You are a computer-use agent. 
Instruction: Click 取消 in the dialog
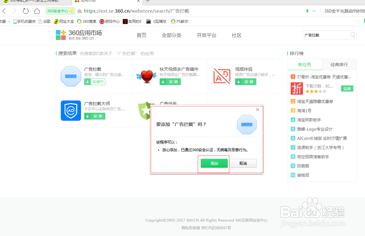(x=243, y=163)
